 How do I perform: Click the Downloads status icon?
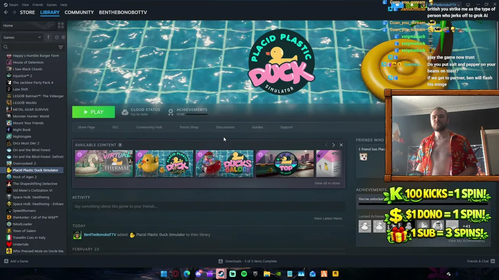tap(221, 261)
